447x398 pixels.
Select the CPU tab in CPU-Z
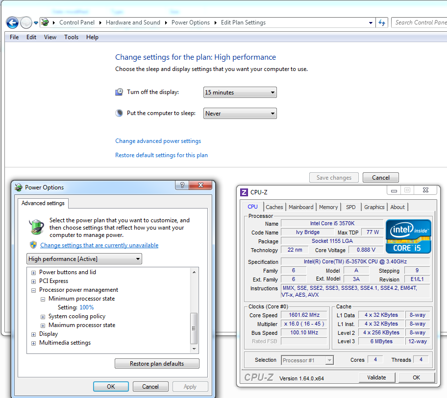(x=252, y=207)
